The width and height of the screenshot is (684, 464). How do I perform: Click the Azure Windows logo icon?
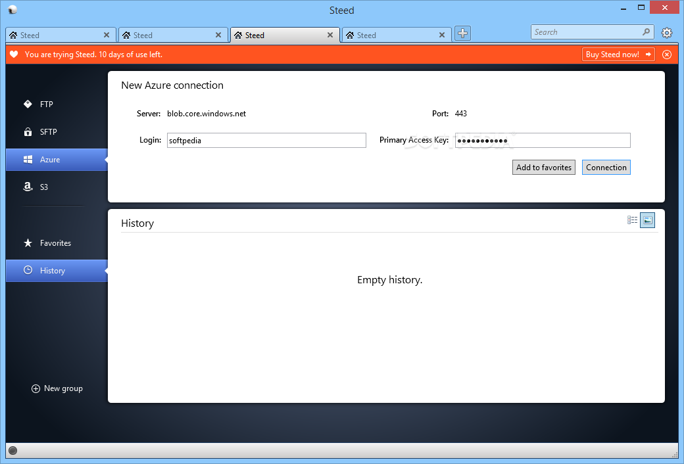[28, 160]
